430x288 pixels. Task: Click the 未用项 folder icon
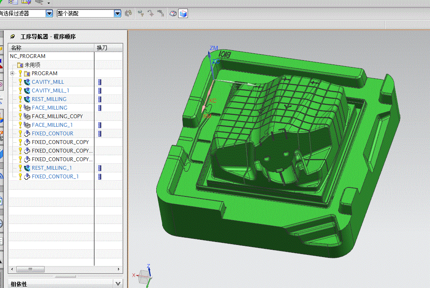20,65
